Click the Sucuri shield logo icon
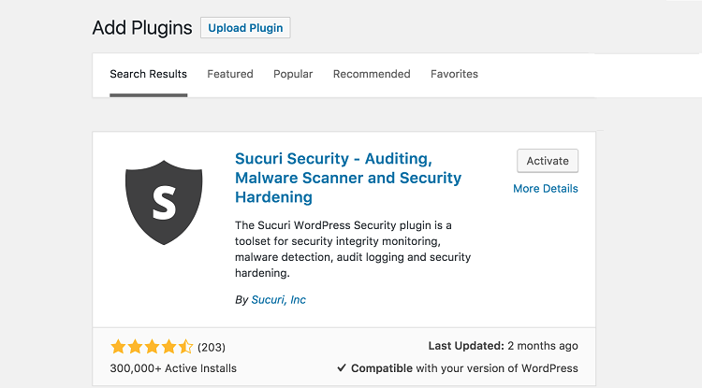Image resolution: width=702 pixels, height=388 pixels. pyautogui.click(x=164, y=202)
